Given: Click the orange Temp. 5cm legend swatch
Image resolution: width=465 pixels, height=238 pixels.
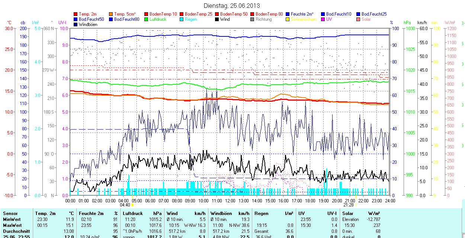Looking at the screenshot, I should click(111, 14).
